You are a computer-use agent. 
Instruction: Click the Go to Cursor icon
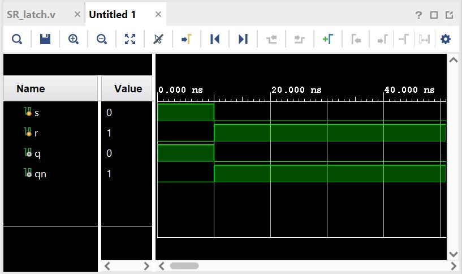[x=187, y=39]
